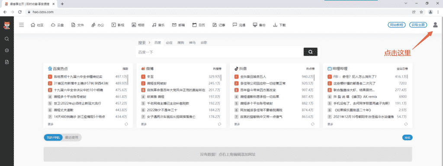Click the black search magnifier button
443x166 pixels.
(311, 52)
